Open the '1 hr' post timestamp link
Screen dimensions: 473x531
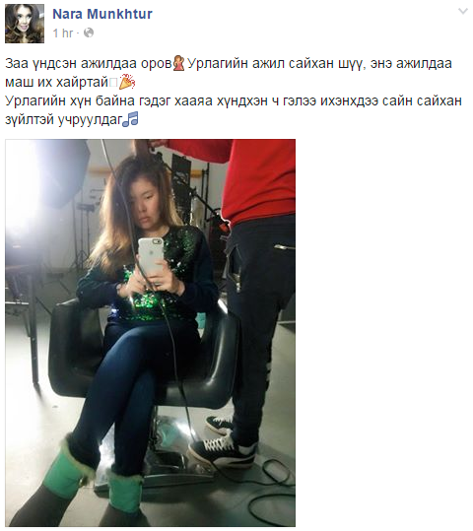[63, 33]
